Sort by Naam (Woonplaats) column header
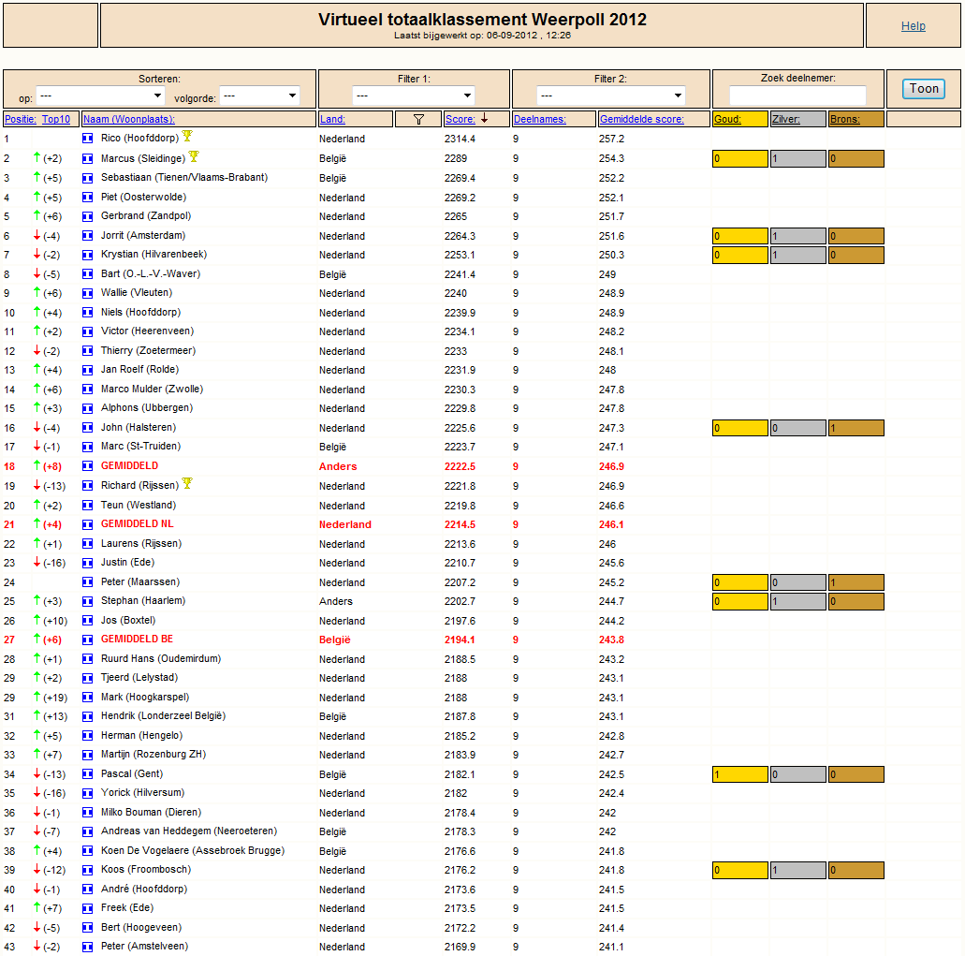 [x=129, y=120]
